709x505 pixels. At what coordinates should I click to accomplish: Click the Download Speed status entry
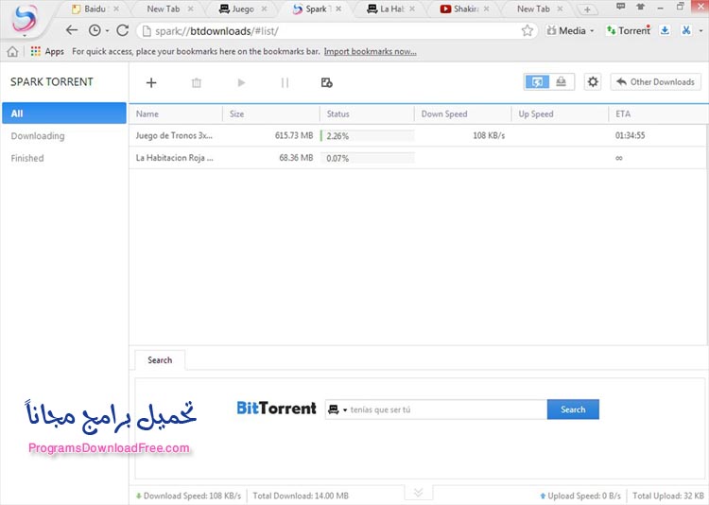(188, 496)
